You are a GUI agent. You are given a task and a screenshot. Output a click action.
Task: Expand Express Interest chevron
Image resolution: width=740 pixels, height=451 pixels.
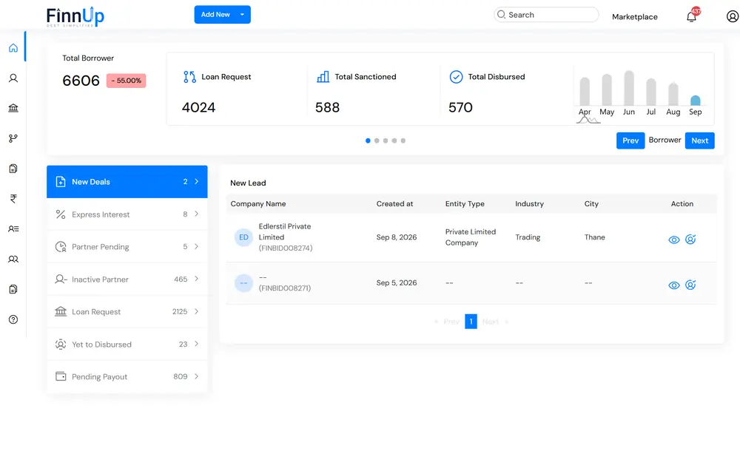[x=196, y=214]
